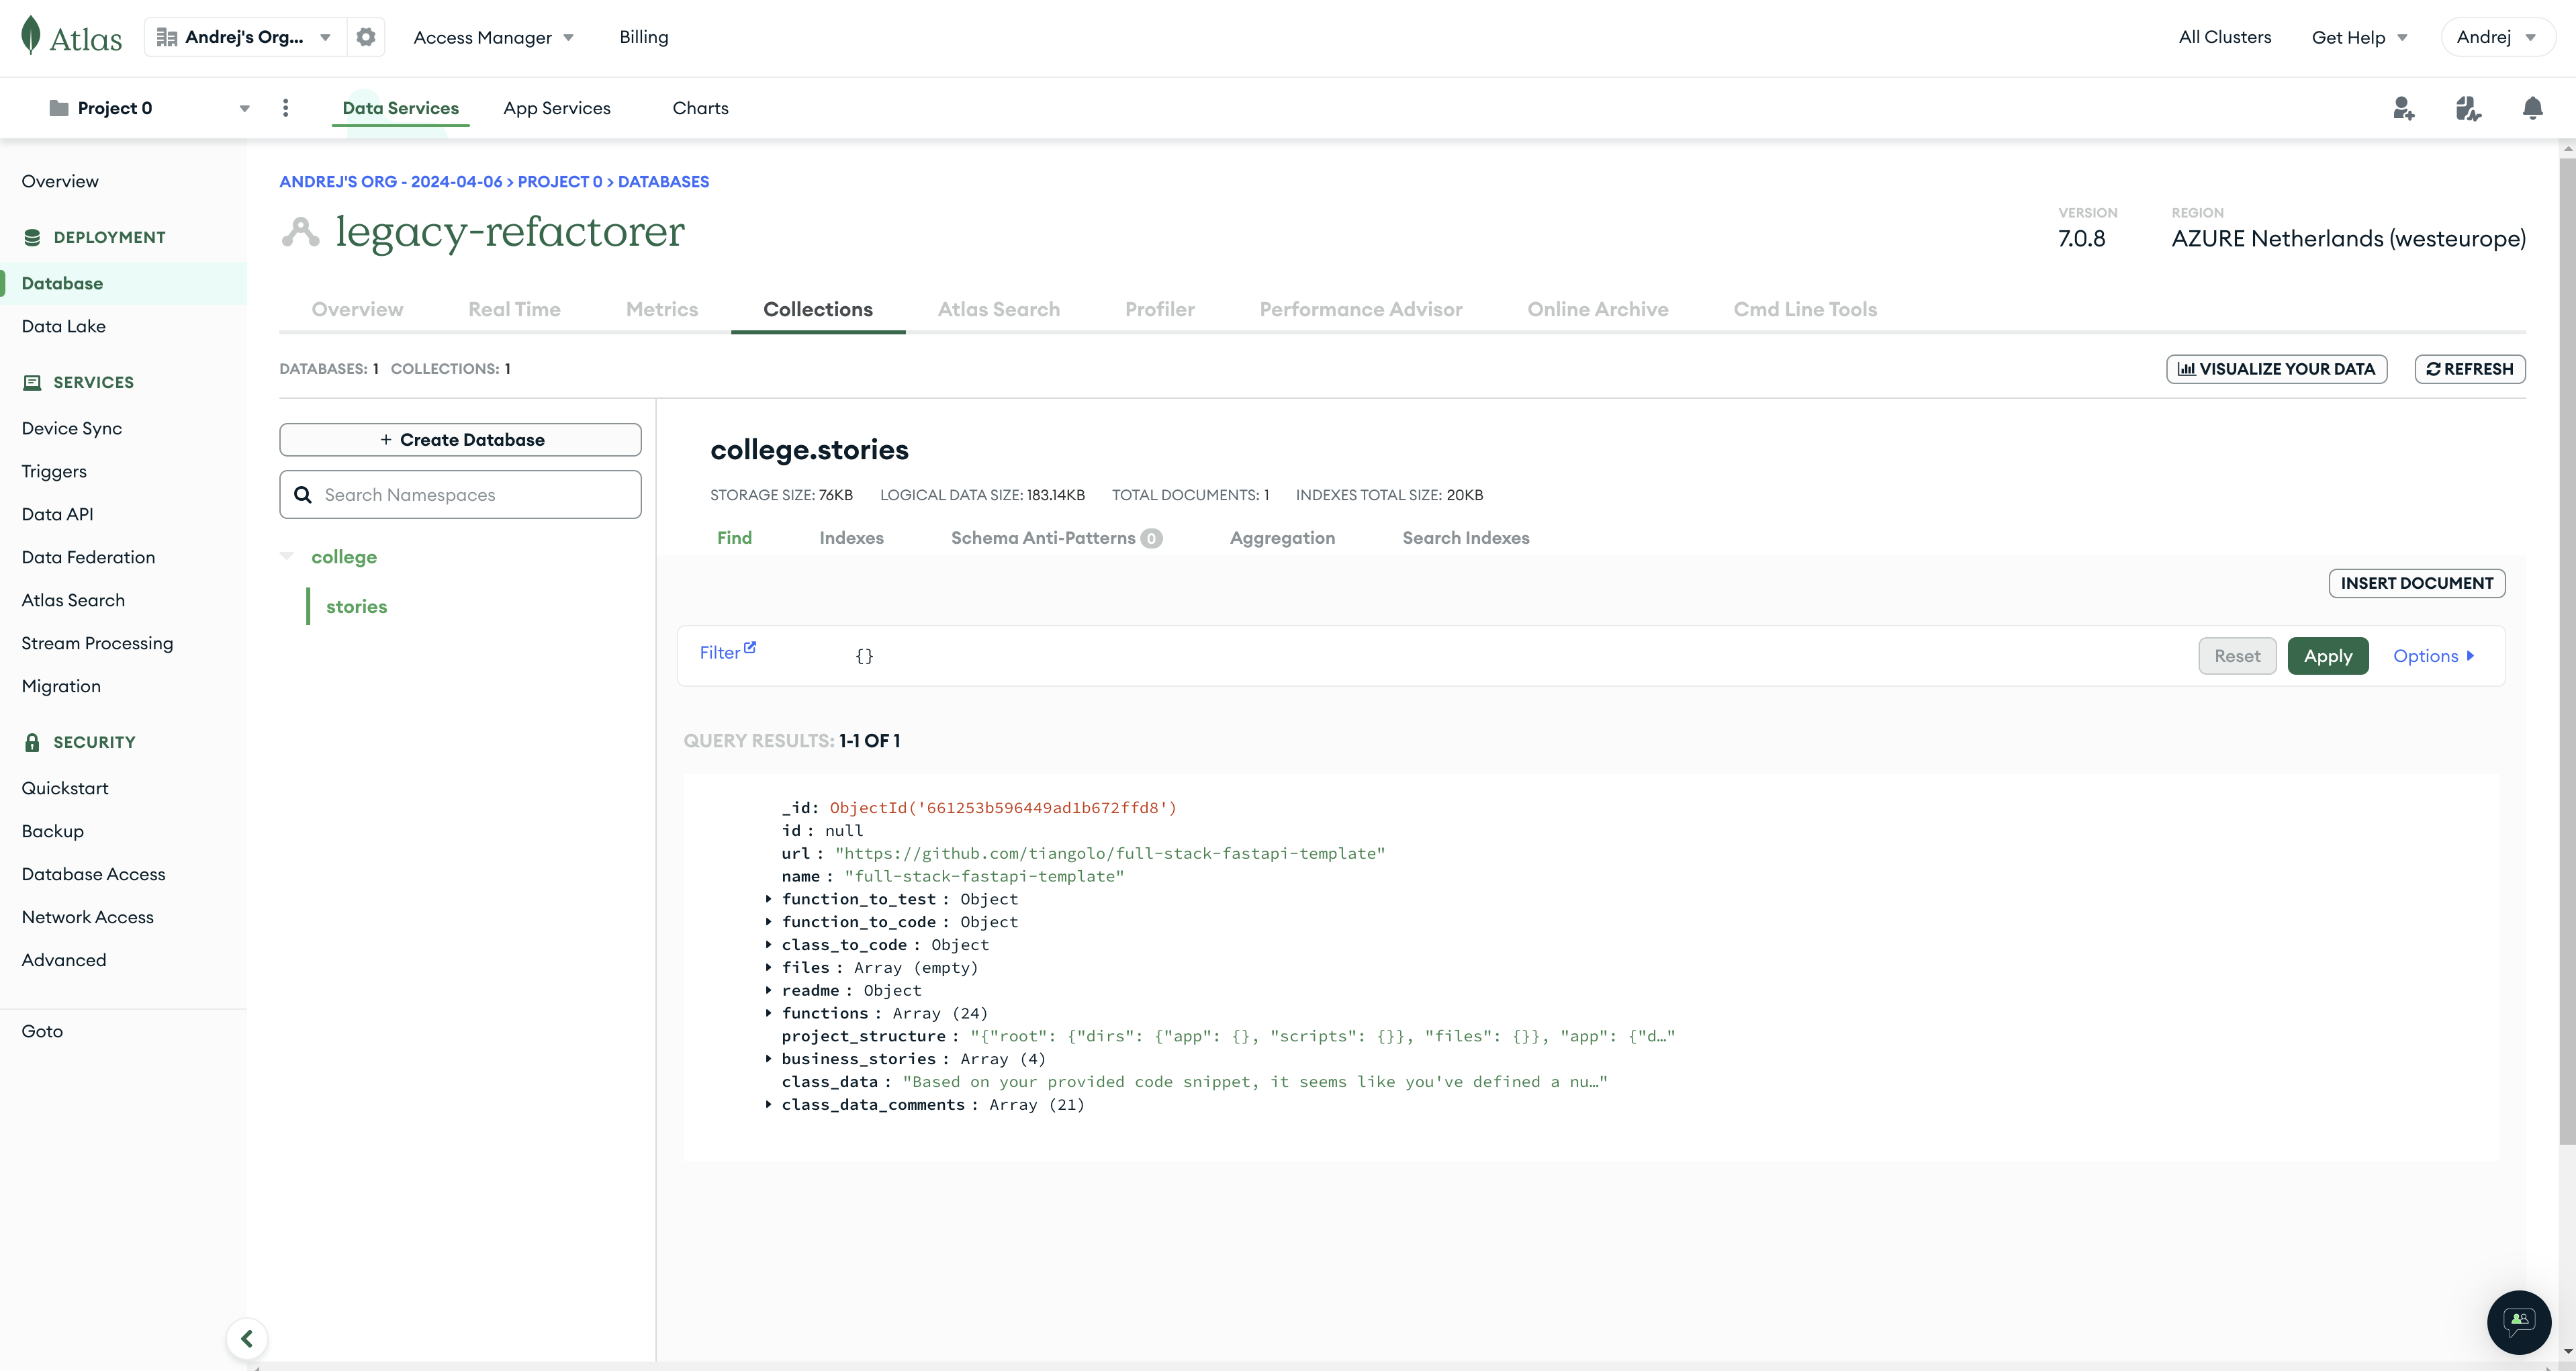2576x1371 pixels.
Task: Click the Insert Document button
Action: [2416, 583]
